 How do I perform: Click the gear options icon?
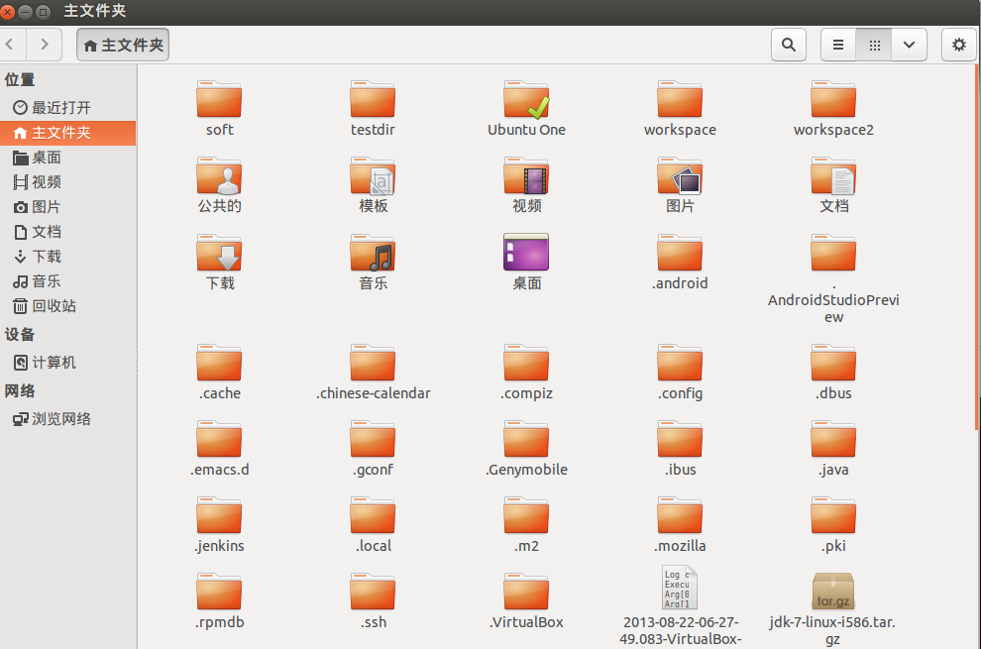pos(957,45)
